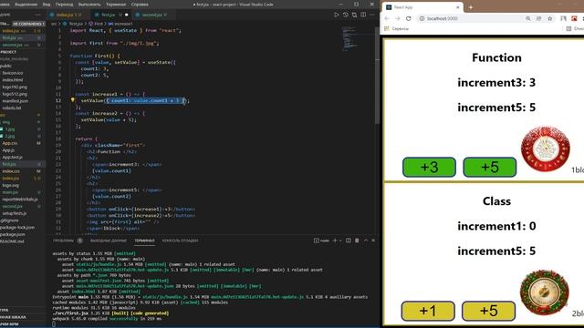Click the share icon in Chrome address bar
Image resolution: width=584 pixels, height=328 pixels.
[539, 18]
